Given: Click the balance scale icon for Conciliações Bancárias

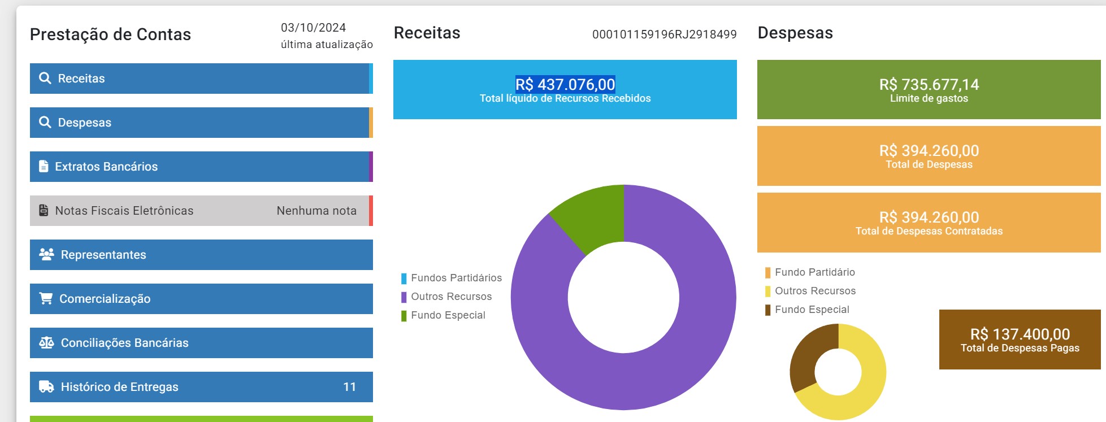Looking at the screenshot, I should (x=46, y=343).
